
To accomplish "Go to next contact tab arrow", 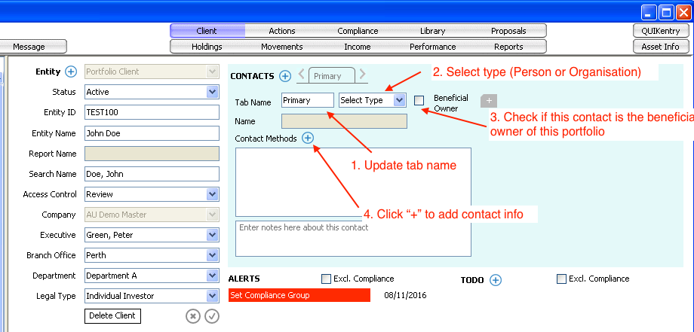I will [x=363, y=75].
